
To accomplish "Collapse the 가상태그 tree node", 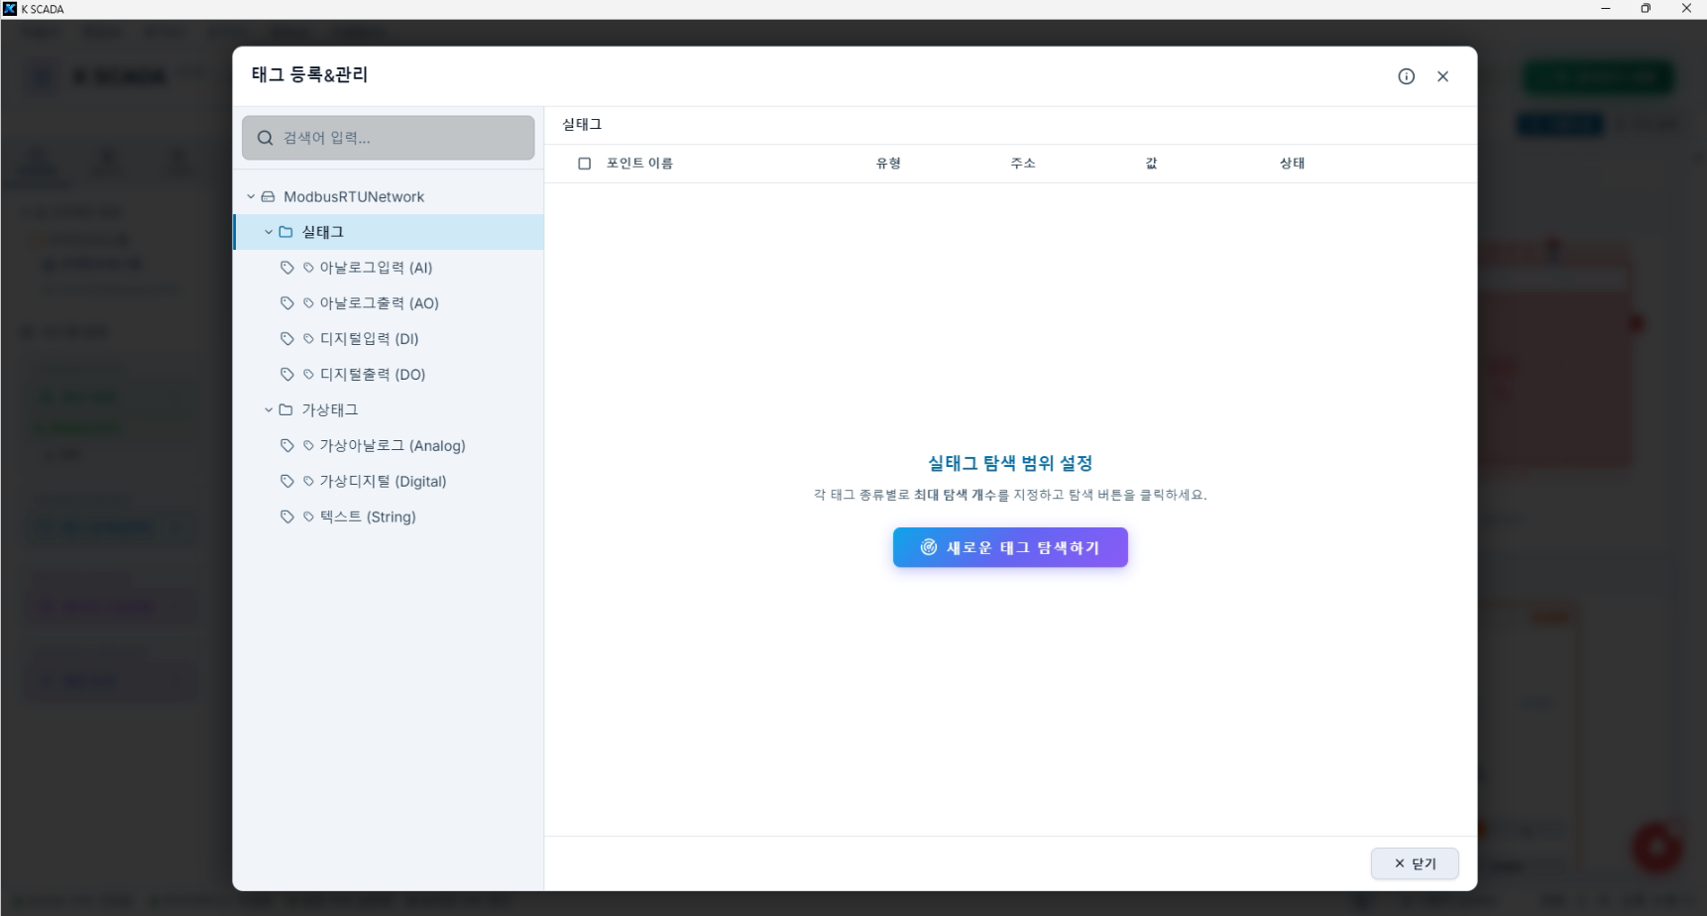I will pyautogui.click(x=268, y=409).
